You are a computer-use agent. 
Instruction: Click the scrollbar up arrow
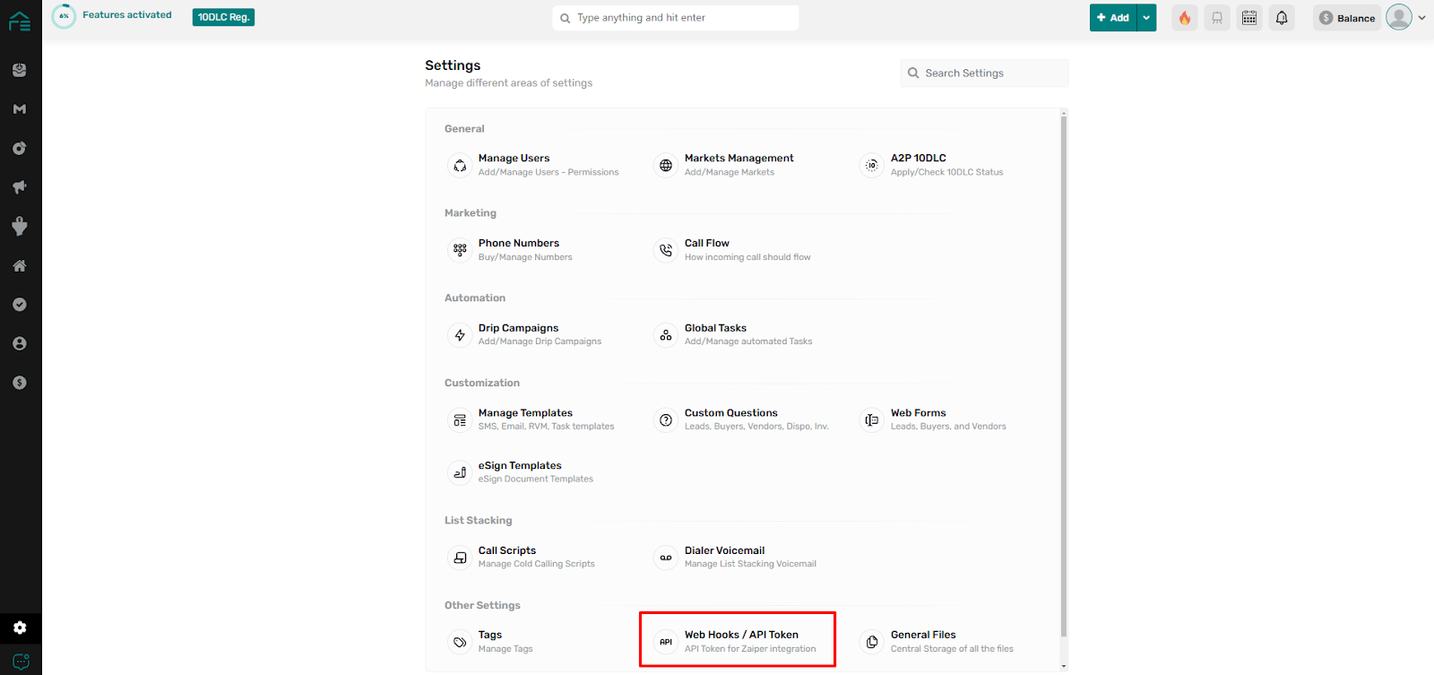click(x=1064, y=113)
